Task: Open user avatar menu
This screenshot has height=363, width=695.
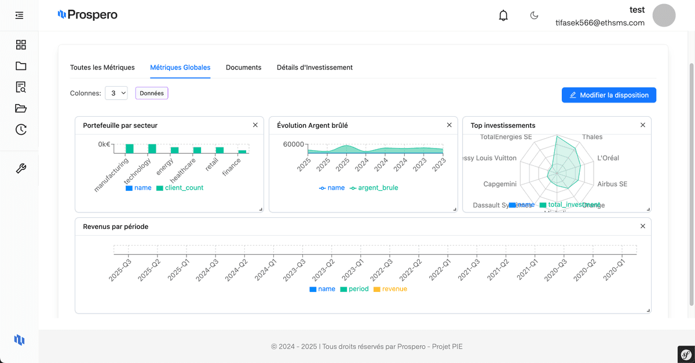Action: [664, 16]
